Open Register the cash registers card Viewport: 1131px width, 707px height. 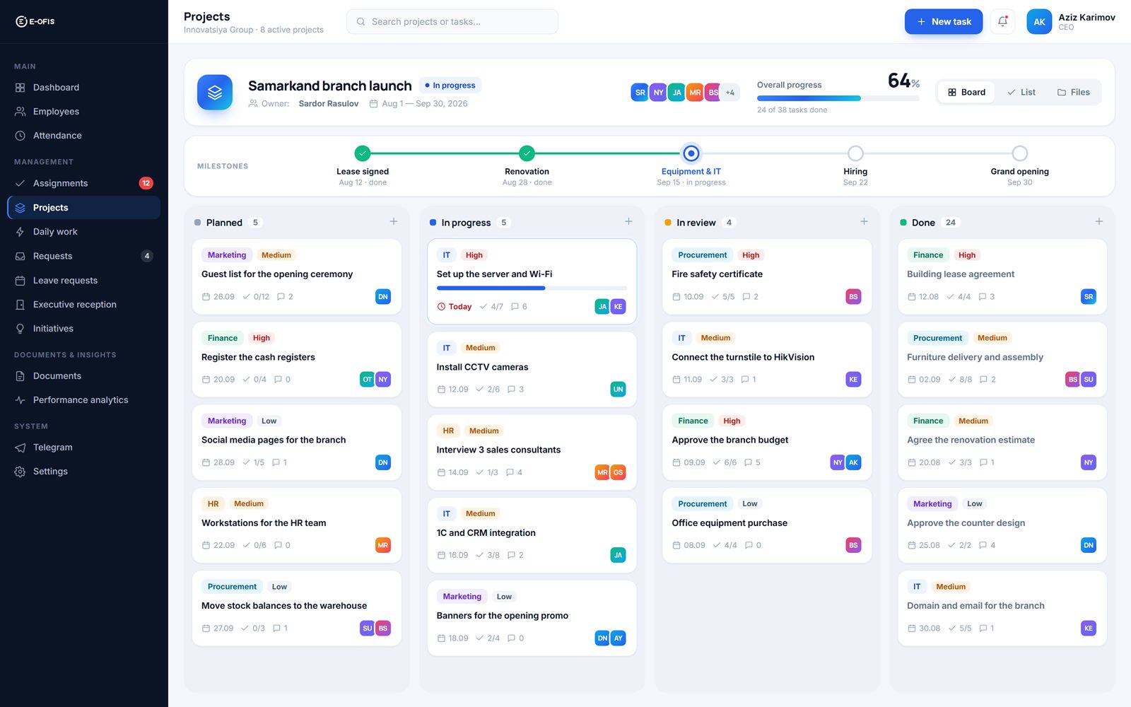[x=297, y=359]
